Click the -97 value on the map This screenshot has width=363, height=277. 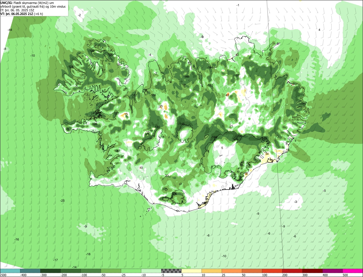pyautogui.click(x=237, y=75)
